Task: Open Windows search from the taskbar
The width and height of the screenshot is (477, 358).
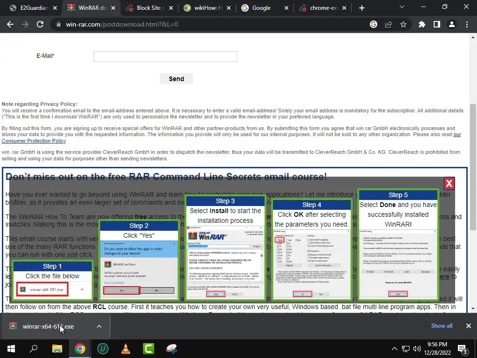Action: (34, 349)
